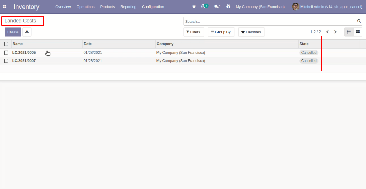Click the Landed Costs breadcrumb title
The height and width of the screenshot is (189, 366).
click(x=20, y=21)
